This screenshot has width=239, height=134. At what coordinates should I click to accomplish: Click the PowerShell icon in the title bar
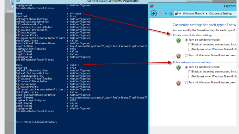click(x=18, y=1)
